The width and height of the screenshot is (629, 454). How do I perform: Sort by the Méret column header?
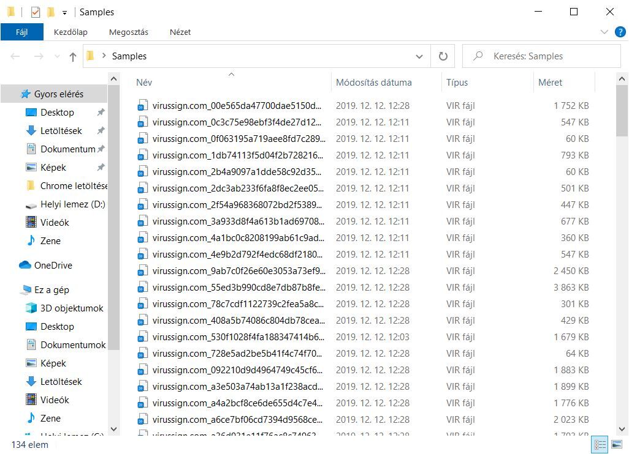565,83
